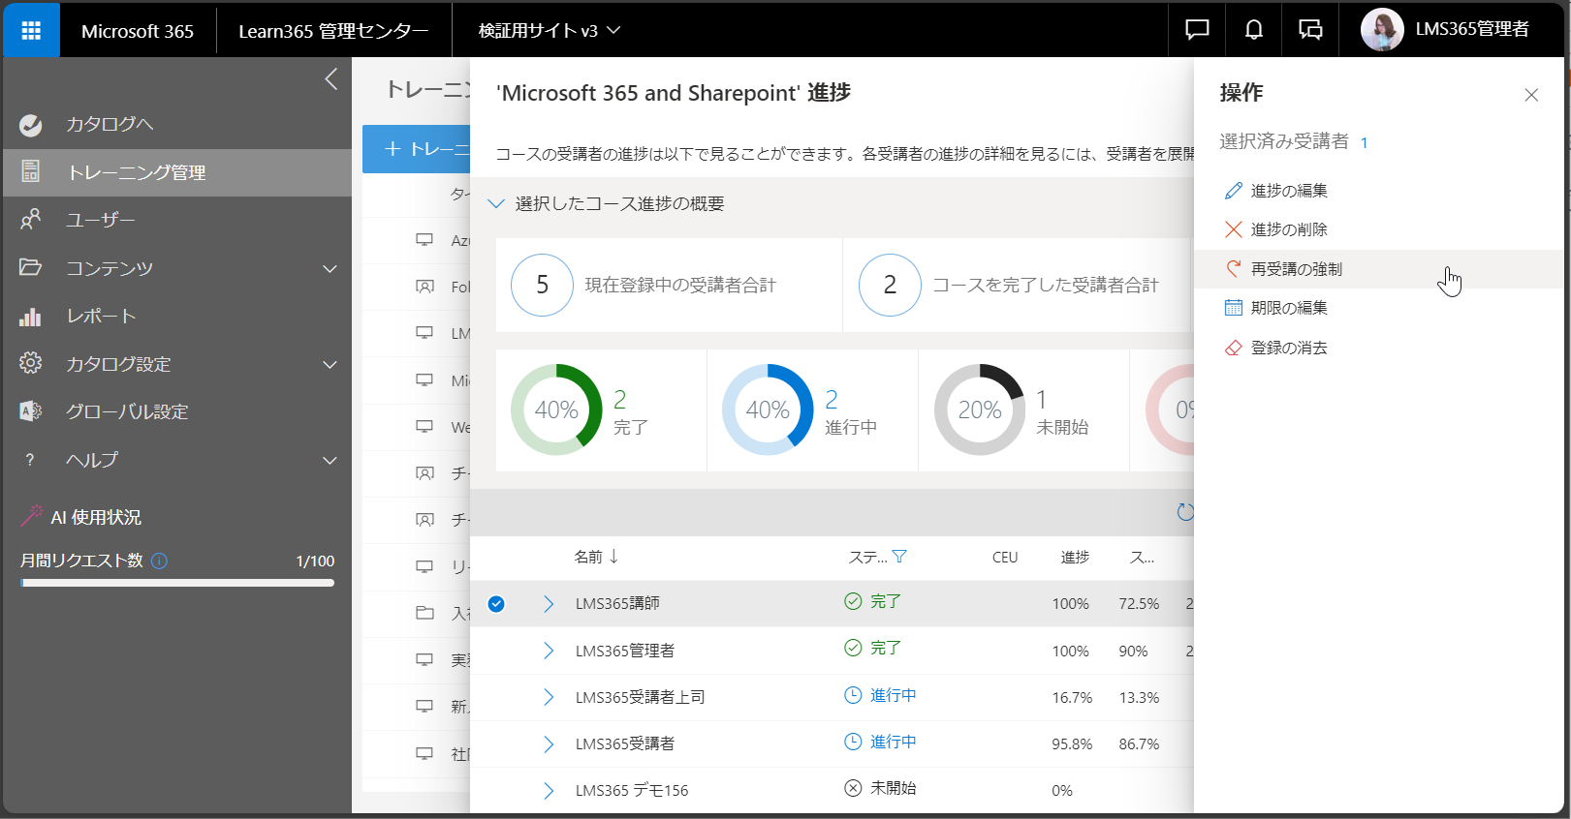This screenshot has height=819, width=1571.
Task: Click the コースを完了した受講者合計 count circle
Action: pyautogui.click(x=890, y=285)
